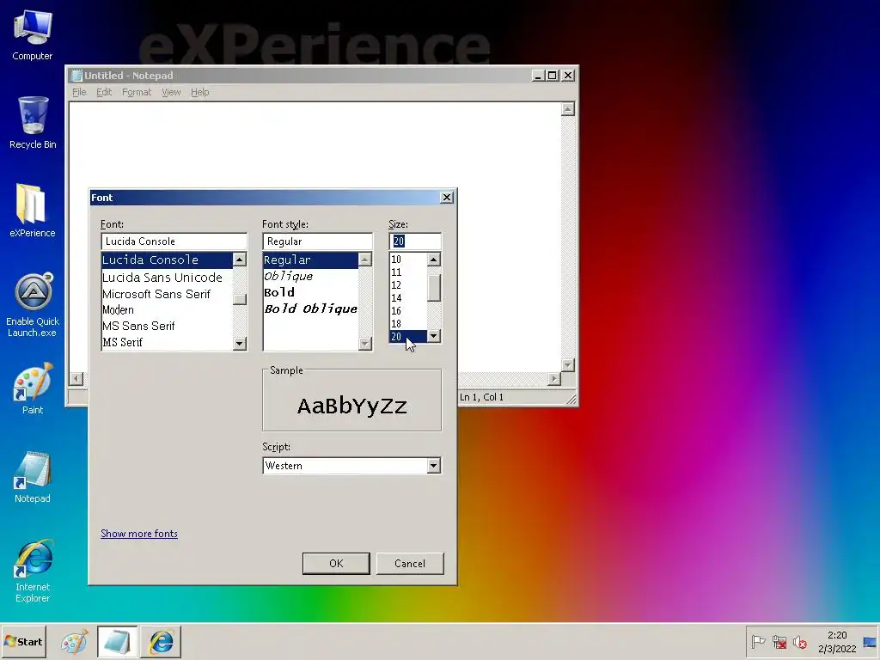Open Notepad Edit menu
Screen dimensions: 880x660
click(104, 92)
